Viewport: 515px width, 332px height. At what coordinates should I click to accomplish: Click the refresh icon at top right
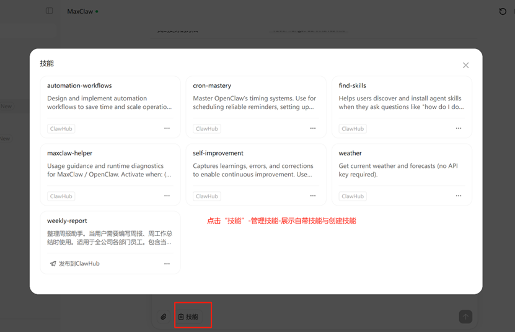tap(503, 11)
